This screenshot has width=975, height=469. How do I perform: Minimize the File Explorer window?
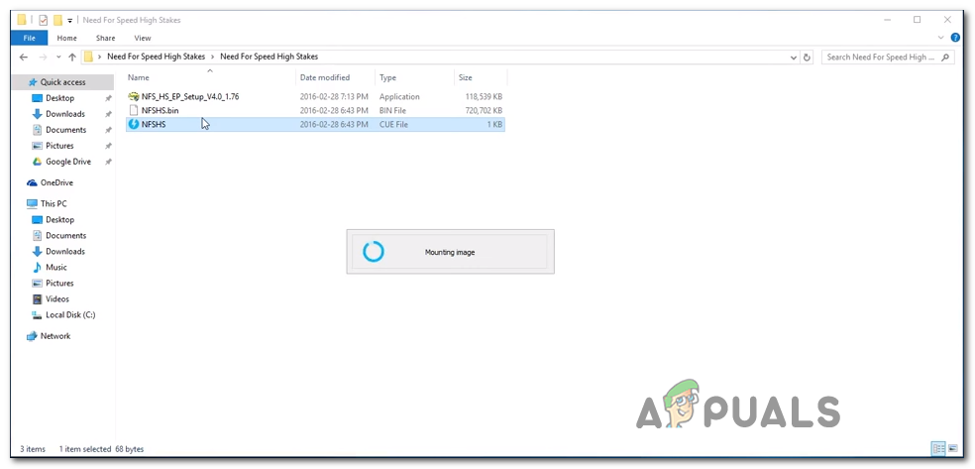889,20
